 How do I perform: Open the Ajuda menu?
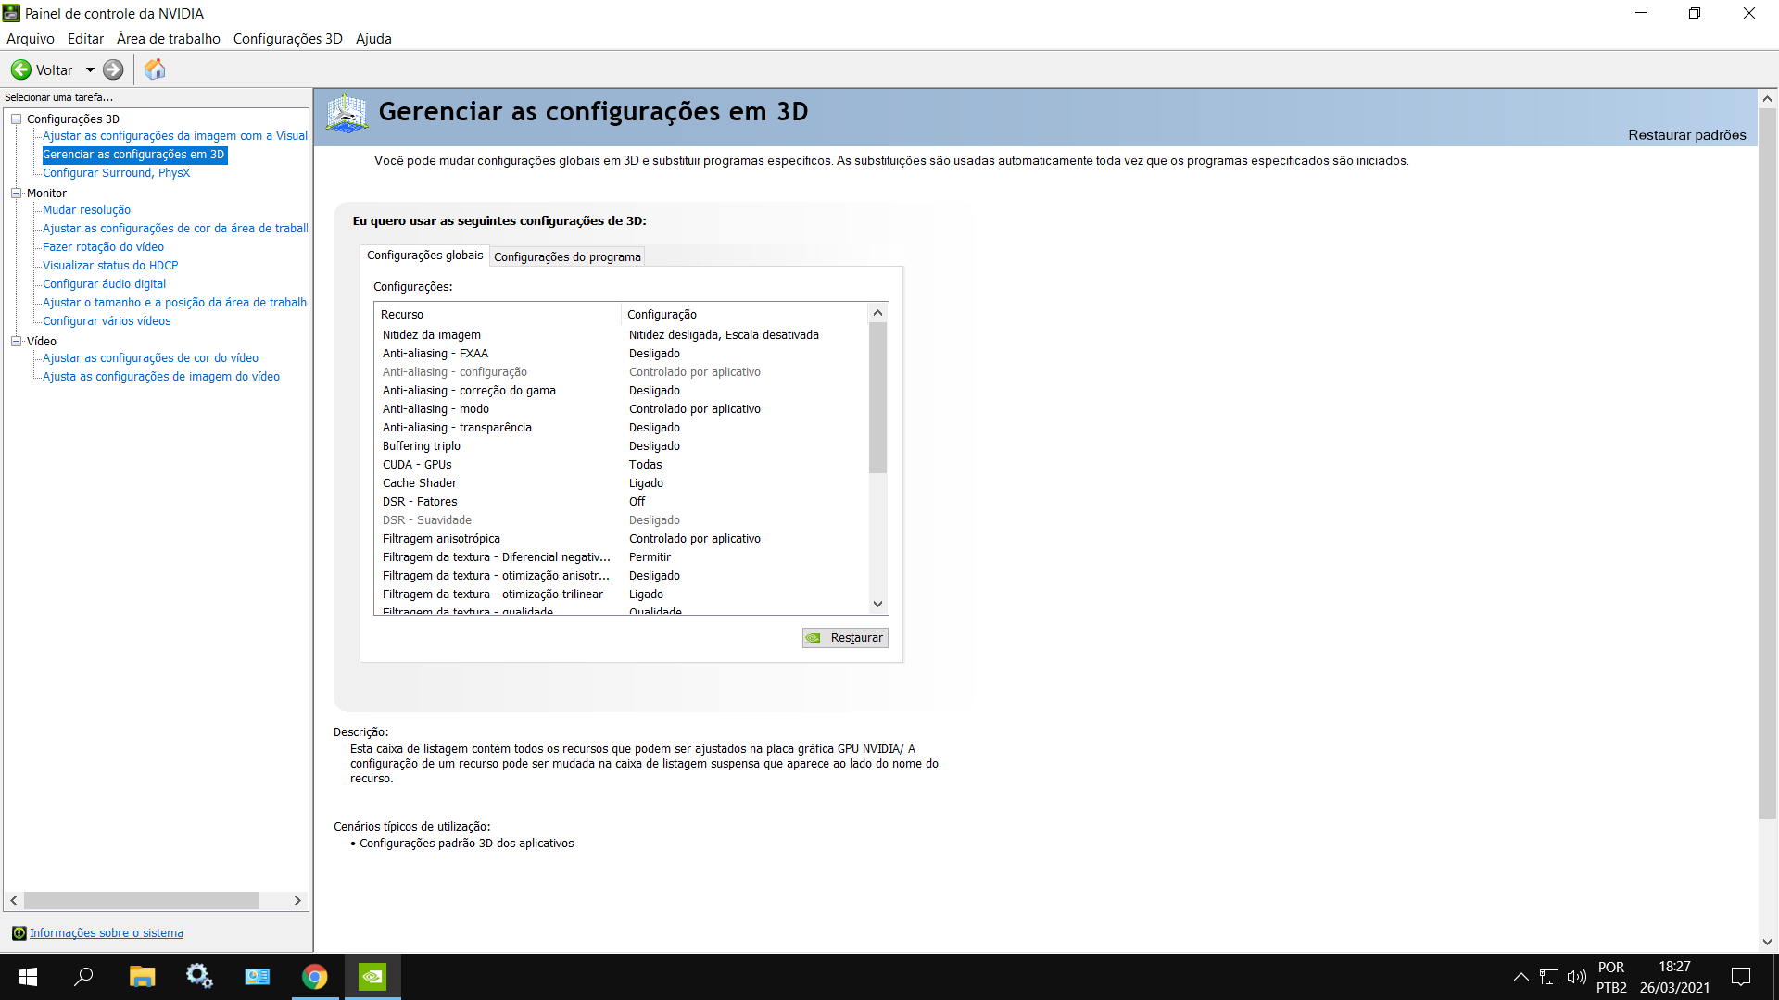pos(373,39)
